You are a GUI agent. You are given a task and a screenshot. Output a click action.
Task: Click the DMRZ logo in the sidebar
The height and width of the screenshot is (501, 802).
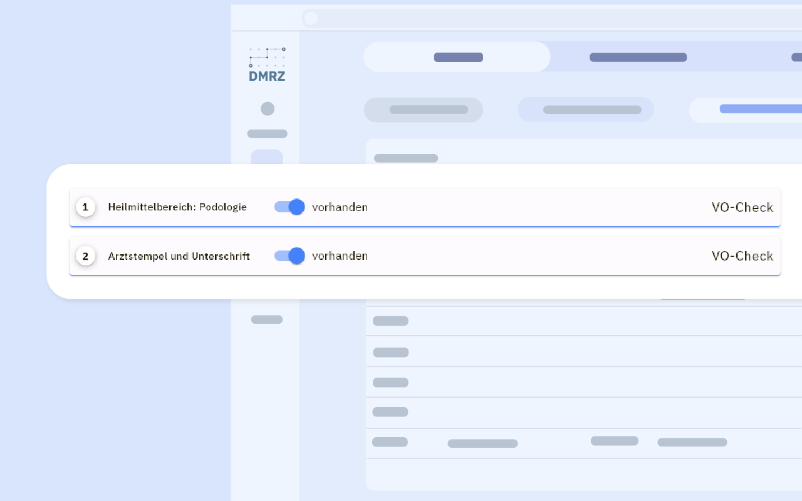point(267,65)
